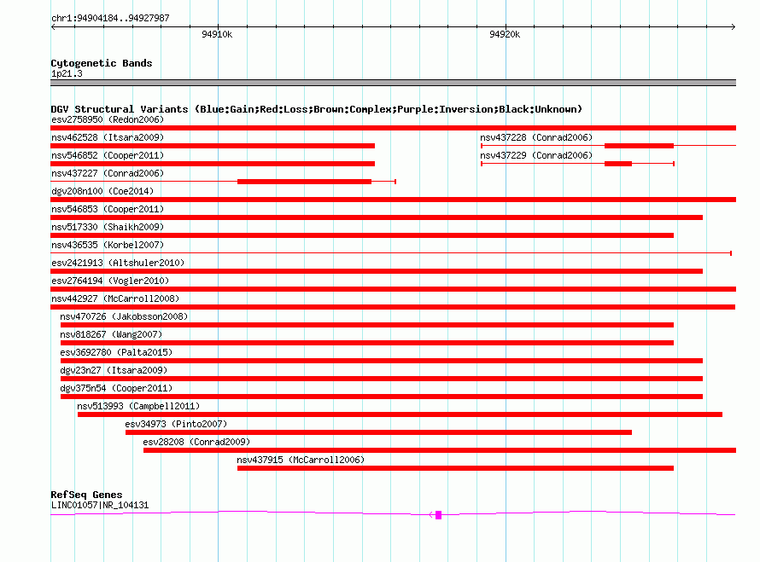
Task: Click the RefSeq Genes track title
Action: pyautogui.click(x=87, y=495)
